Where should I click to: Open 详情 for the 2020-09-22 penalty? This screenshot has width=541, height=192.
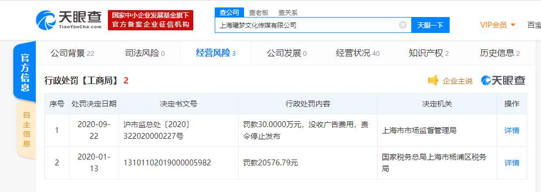512,130
